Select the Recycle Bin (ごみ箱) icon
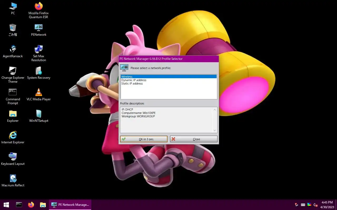The image size is (337, 210). (13, 30)
